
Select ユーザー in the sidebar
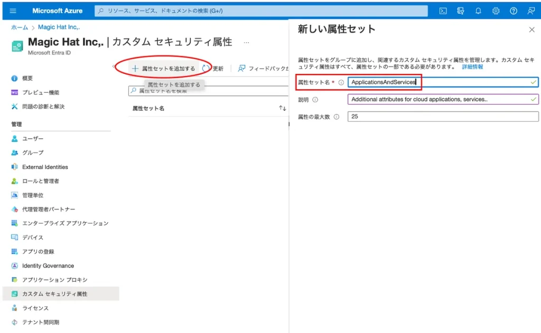click(33, 138)
